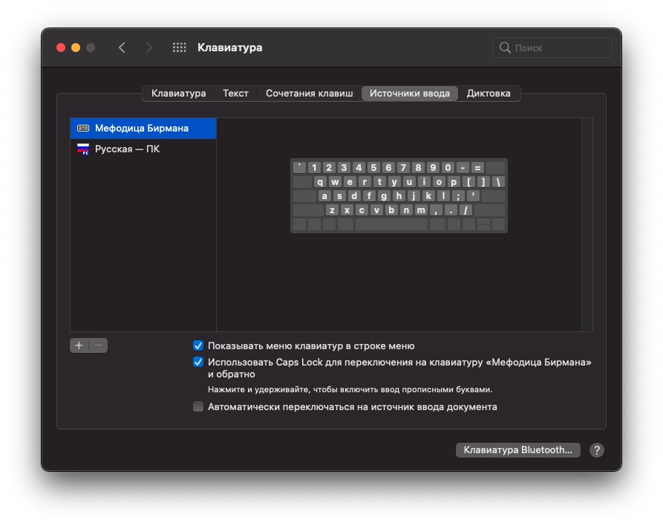663x526 pixels.
Task: Click the a key in keyboard preview
Action: [x=324, y=196]
